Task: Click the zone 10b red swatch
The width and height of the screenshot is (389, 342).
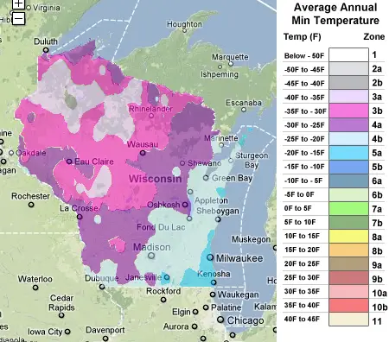Action: 348,306
